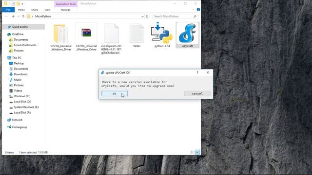Refresh the MicroPython folder view
This screenshot has width=312, height=175.
(x=147, y=17)
